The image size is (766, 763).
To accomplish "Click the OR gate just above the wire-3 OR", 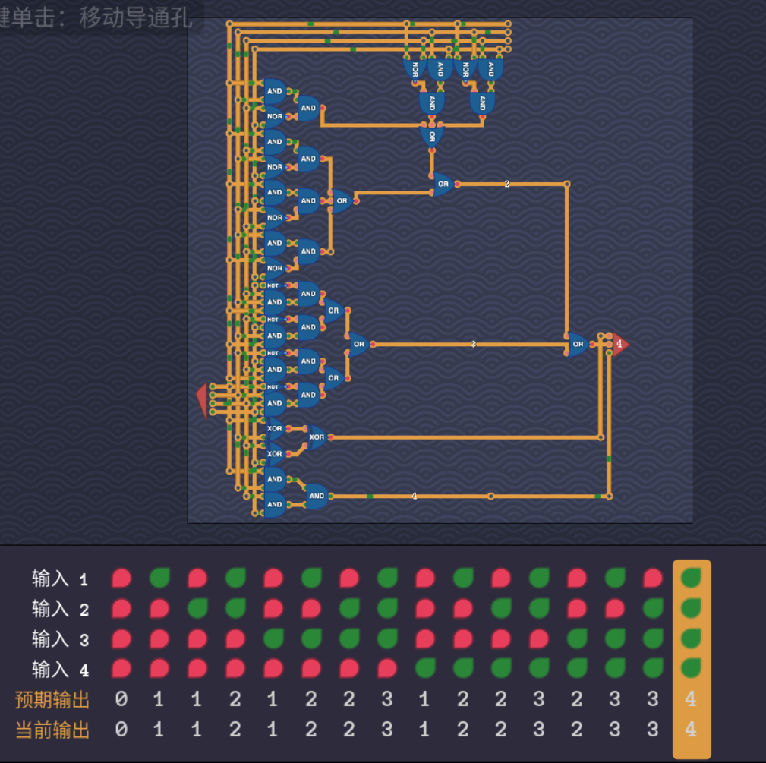I will pyautogui.click(x=334, y=311).
